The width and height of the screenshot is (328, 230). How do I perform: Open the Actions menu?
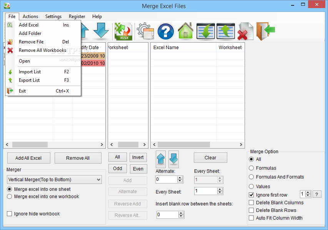30,16
